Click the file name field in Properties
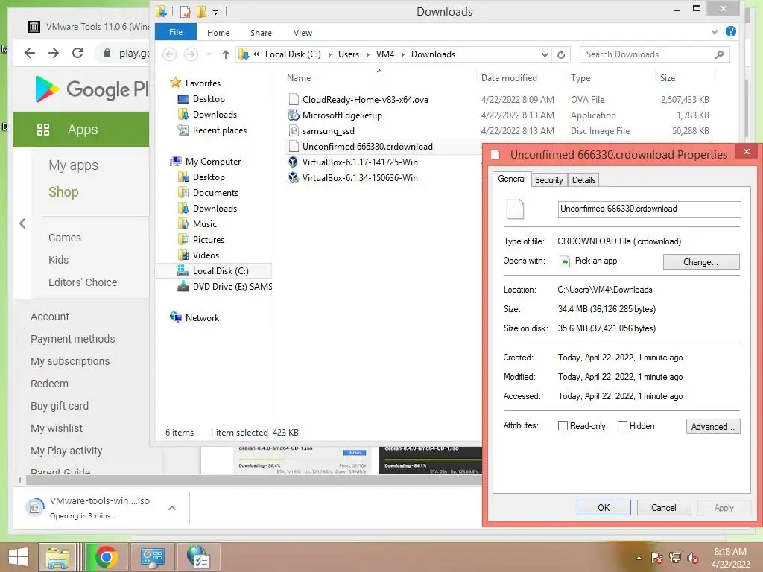This screenshot has width=763, height=572. [649, 209]
